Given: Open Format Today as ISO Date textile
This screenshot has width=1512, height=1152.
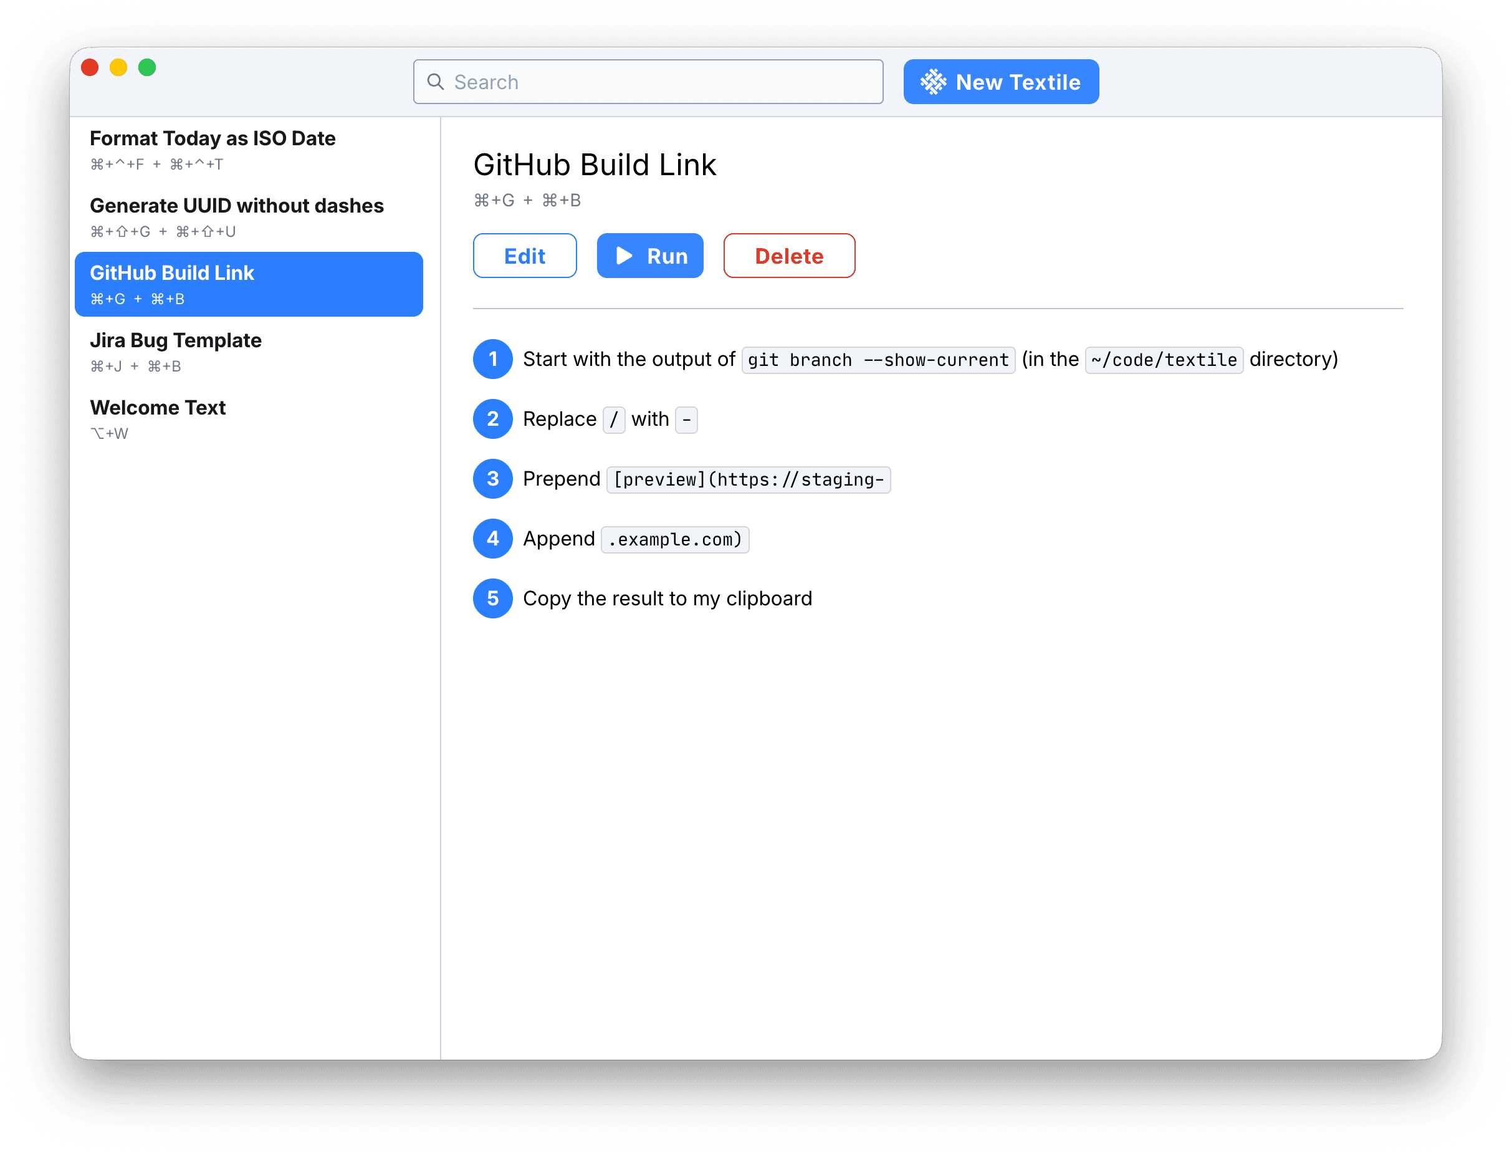Looking at the screenshot, I should pyautogui.click(x=248, y=150).
